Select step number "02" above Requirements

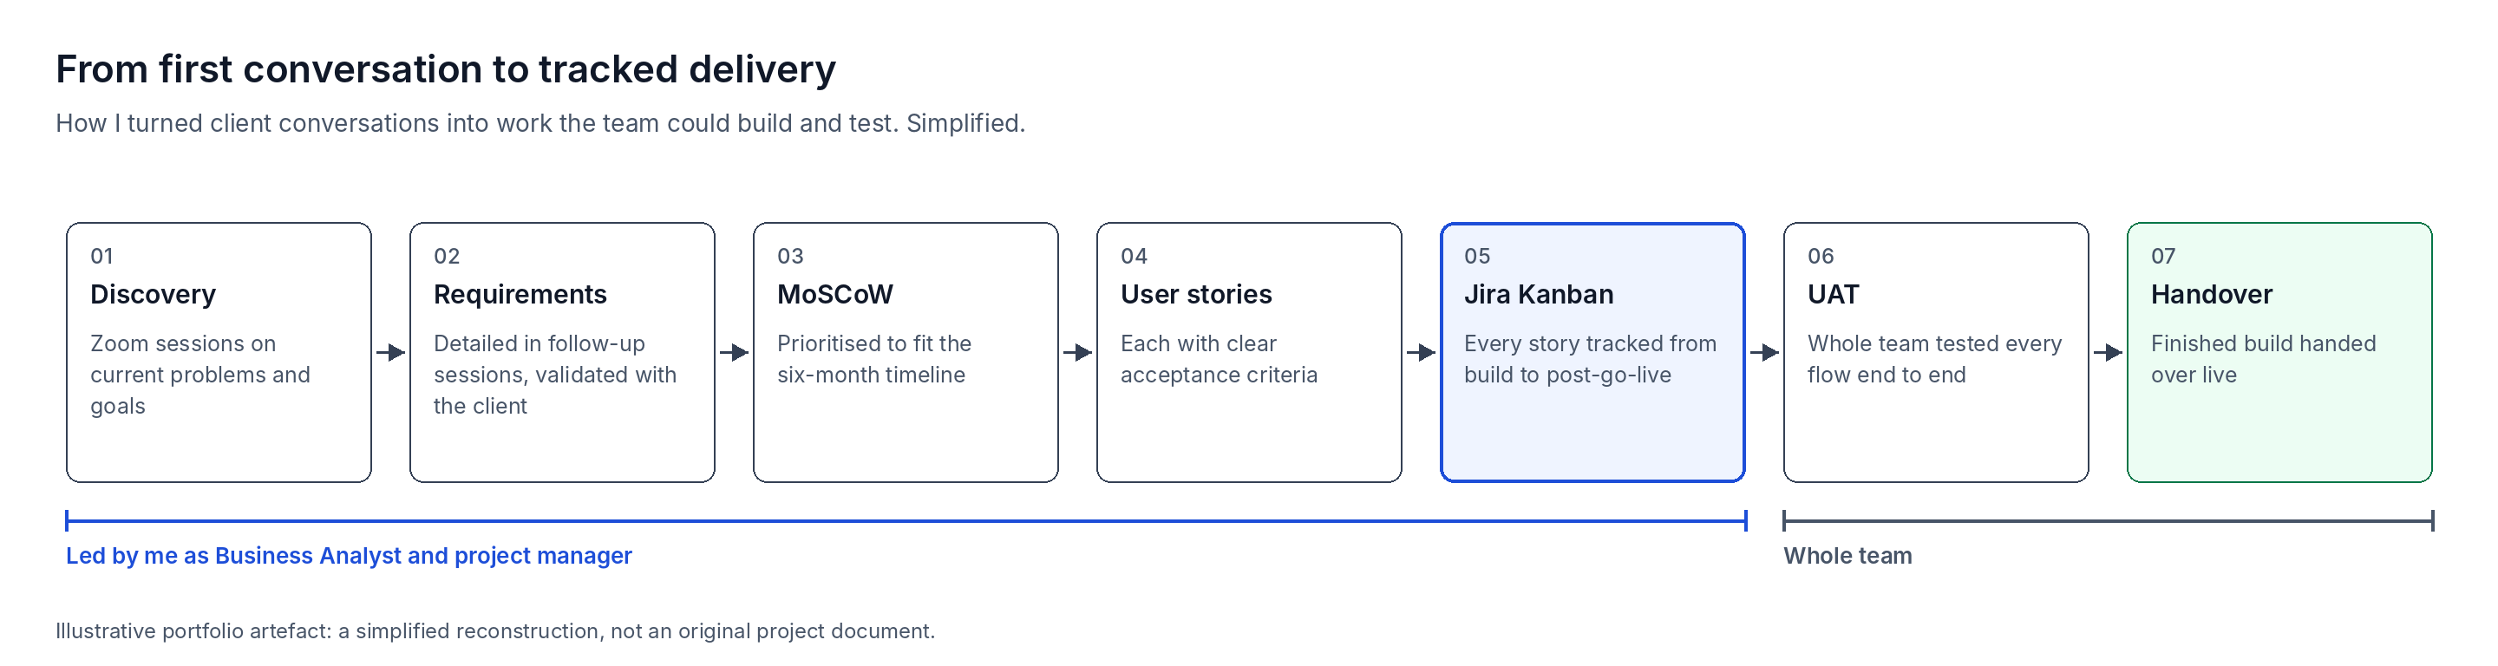point(446,256)
